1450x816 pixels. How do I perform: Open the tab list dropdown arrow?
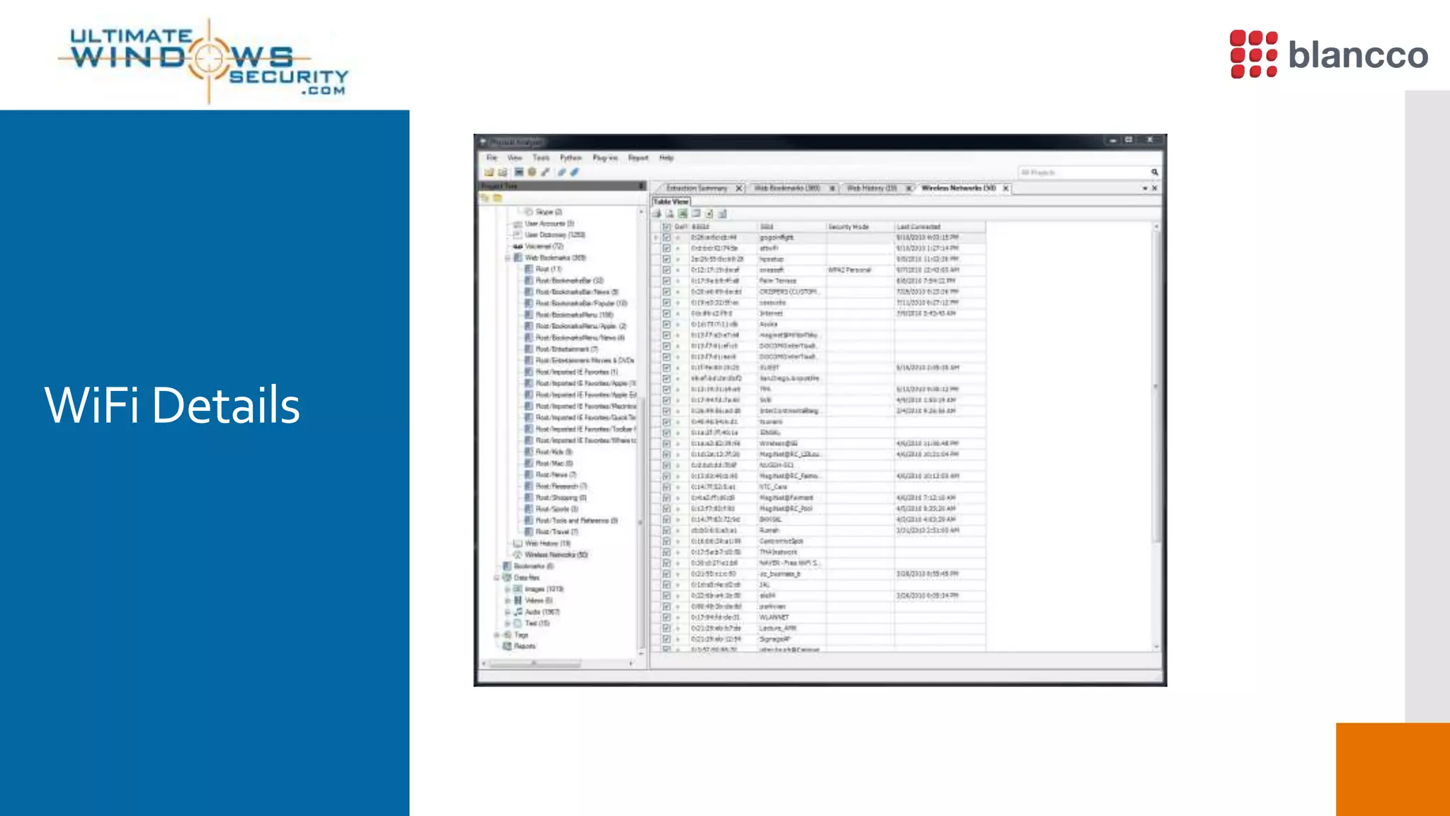[x=1145, y=188]
